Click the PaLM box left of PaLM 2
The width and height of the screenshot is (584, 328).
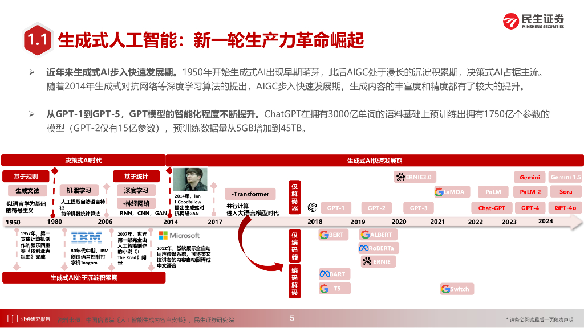coord(493,192)
